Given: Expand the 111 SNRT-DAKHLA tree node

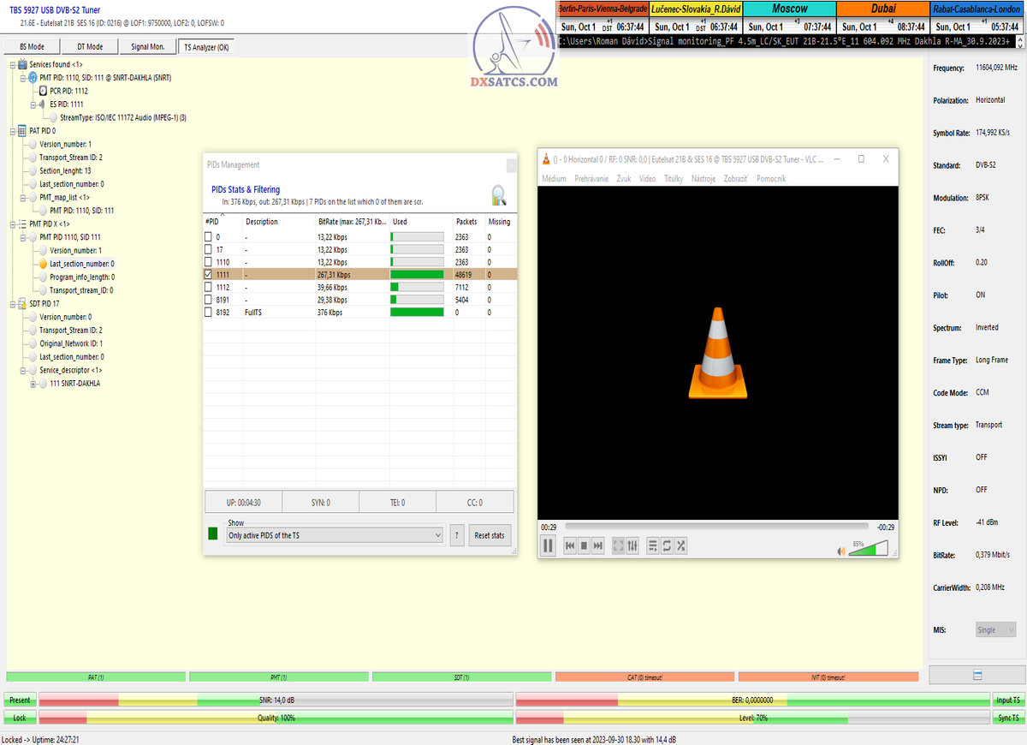Looking at the screenshot, I should click(33, 384).
